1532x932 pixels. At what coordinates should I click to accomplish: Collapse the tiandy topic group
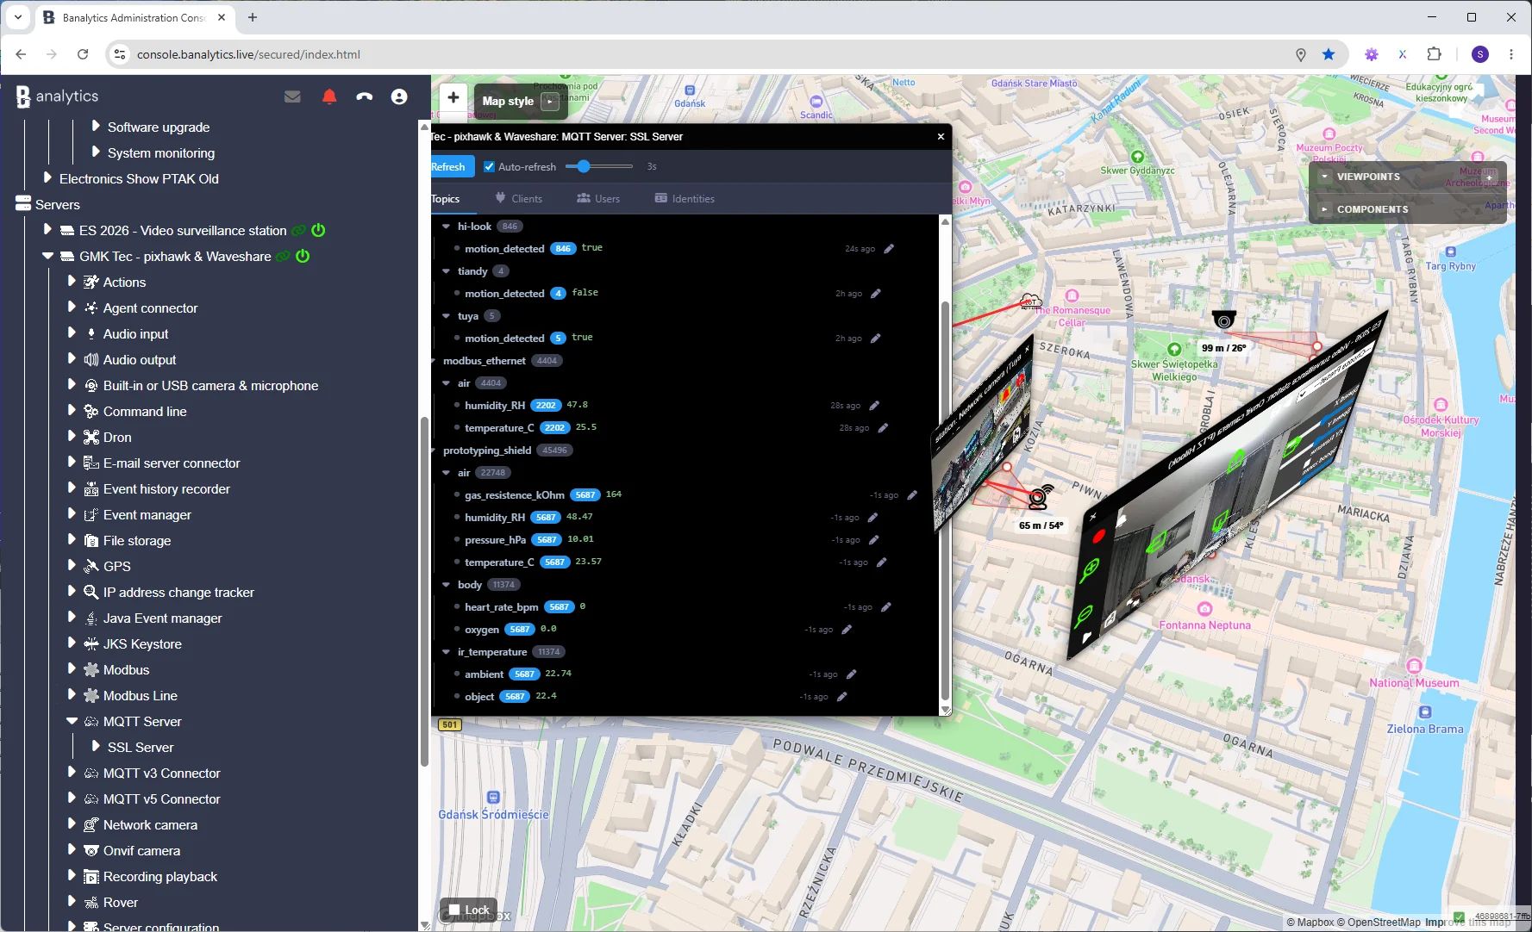446,271
